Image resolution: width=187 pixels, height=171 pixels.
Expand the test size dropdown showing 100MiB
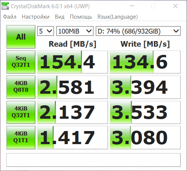click(75, 31)
